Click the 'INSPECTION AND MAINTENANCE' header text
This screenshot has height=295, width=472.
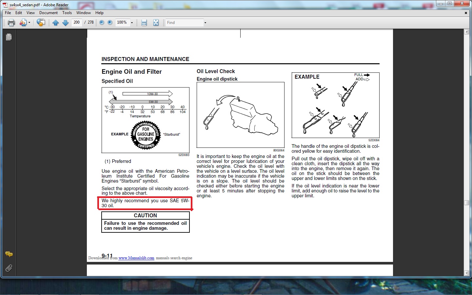pyautogui.click(x=145, y=59)
